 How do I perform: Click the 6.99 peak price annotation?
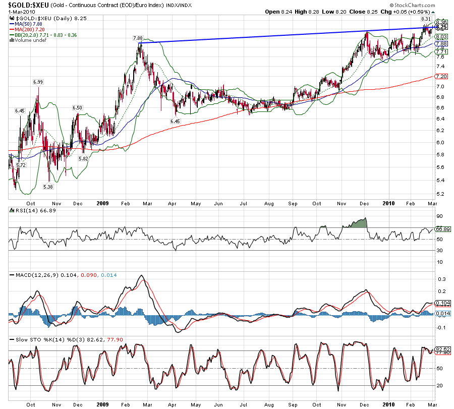[x=38, y=82]
